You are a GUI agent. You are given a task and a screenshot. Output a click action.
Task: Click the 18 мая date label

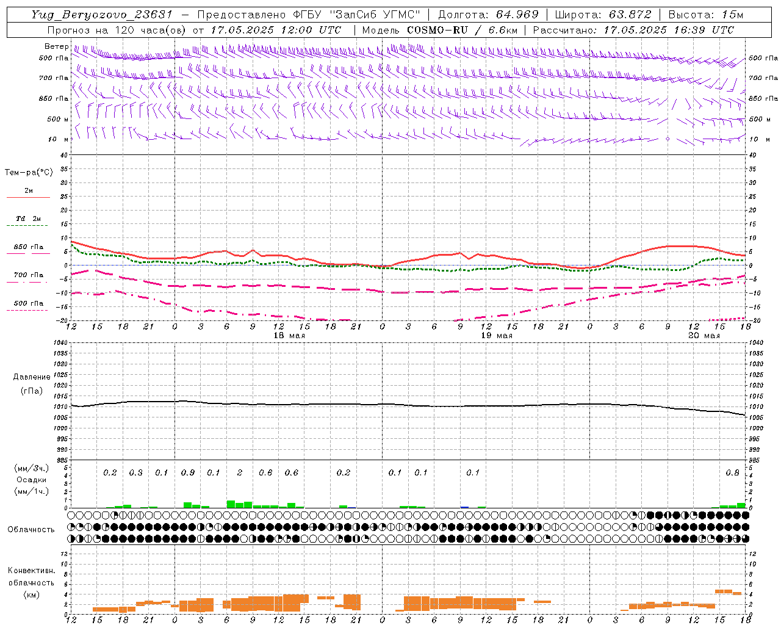point(289,336)
